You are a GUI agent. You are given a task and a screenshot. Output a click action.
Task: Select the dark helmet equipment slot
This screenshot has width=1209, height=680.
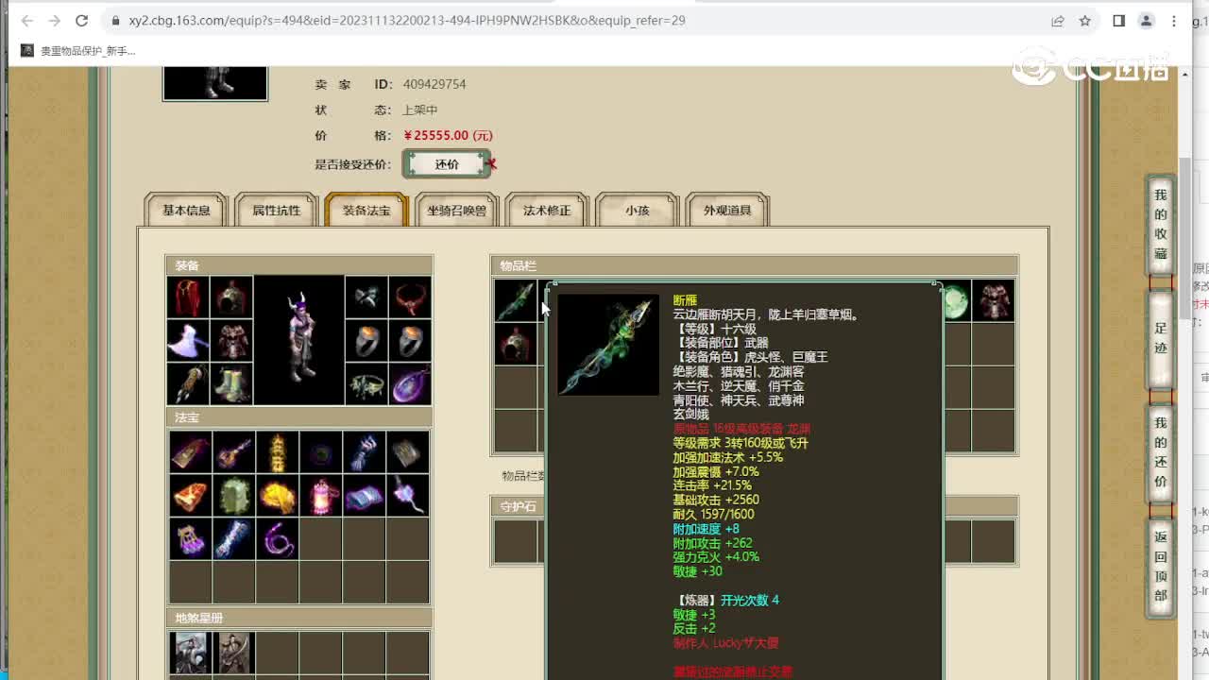231,297
